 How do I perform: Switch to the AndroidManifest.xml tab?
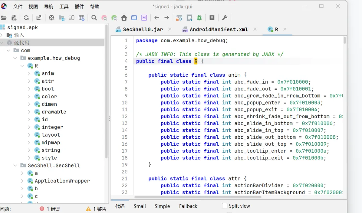point(219,29)
